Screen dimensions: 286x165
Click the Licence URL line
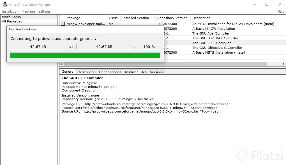coord(140,108)
